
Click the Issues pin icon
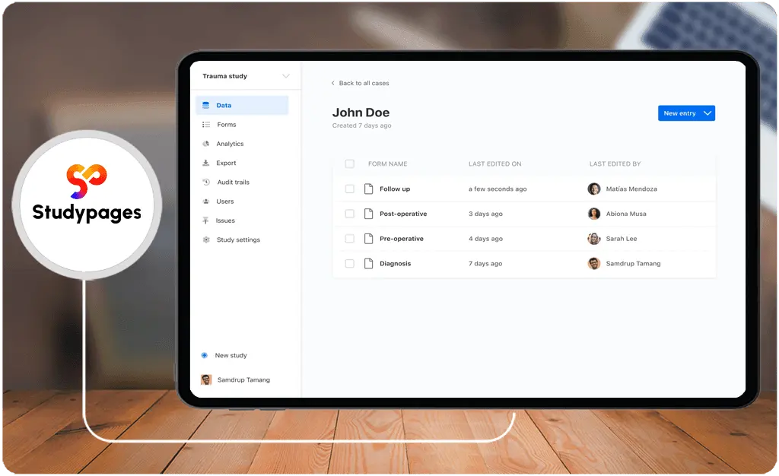pos(205,221)
